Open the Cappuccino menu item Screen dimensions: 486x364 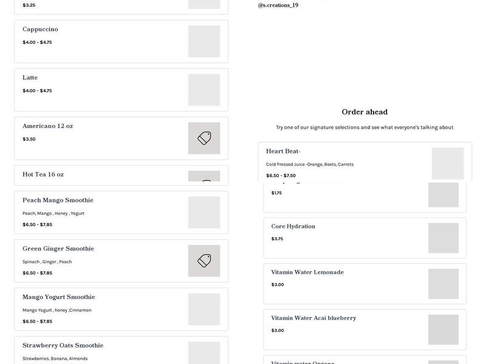(x=41, y=29)
